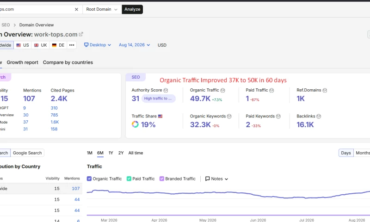This screenshot has height=222, width=370.
Task: Click the Organic Traffic info icon
Action: click(223, 90)
